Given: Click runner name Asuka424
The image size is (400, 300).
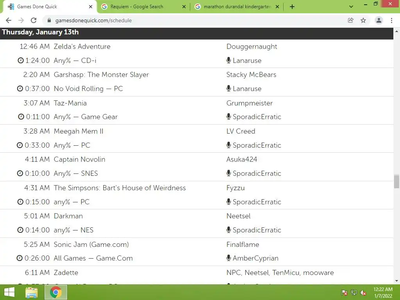Looking at the screenshot, I should [x=242, y=159].
